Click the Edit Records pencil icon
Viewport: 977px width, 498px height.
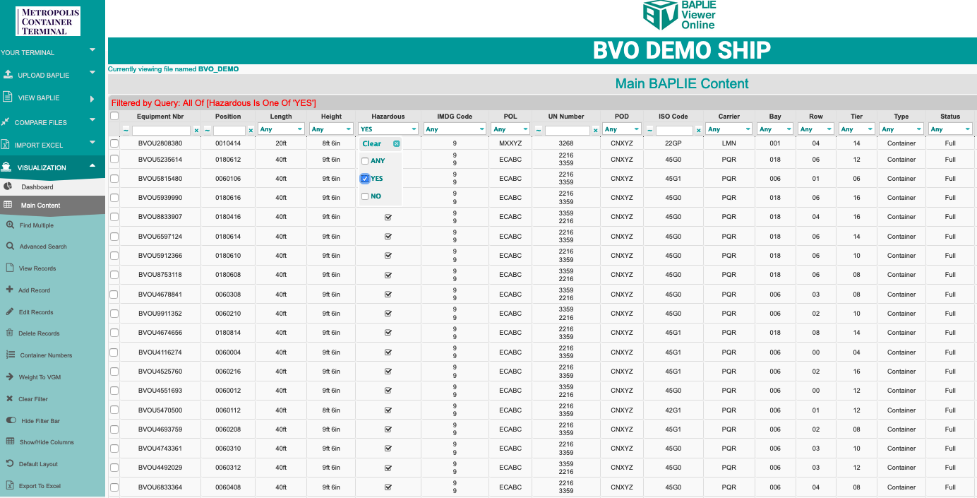coord(10,312)
